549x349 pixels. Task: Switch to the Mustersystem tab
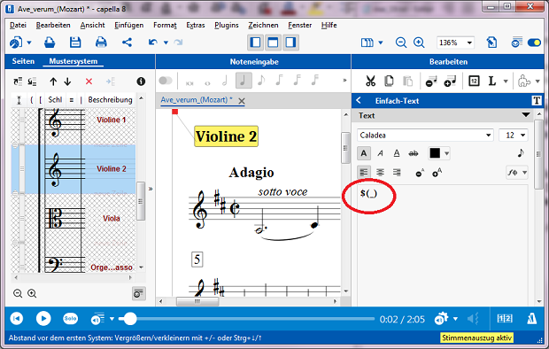point(73,61)
